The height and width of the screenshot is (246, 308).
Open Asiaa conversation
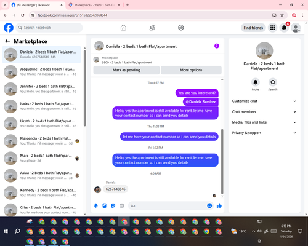(x=41, y=175)
